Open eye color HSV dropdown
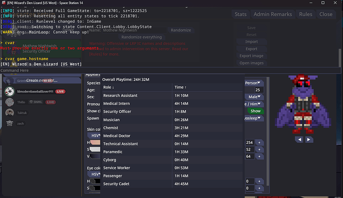This screenshot has height=198, width=343. (94, 174)
